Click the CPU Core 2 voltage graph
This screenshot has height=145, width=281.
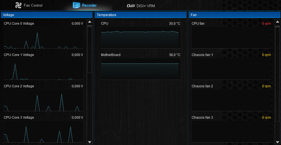tap(43, 100)
